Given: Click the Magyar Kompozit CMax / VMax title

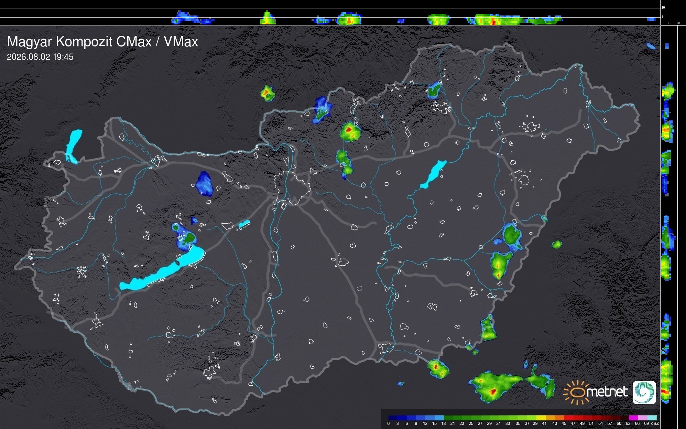Looking at the screenshot, I should click(x=102, y=42).
